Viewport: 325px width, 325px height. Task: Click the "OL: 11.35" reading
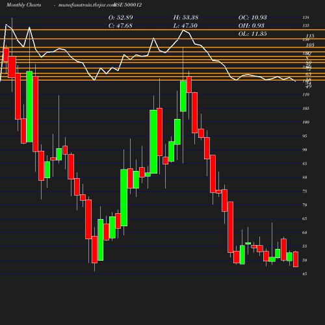coord(253,34)
